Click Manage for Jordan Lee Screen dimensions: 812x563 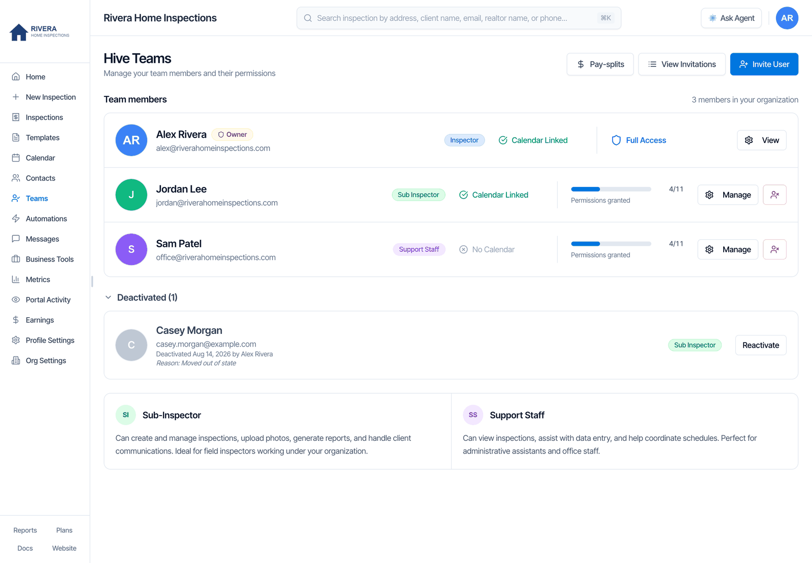tap(728, 195)
